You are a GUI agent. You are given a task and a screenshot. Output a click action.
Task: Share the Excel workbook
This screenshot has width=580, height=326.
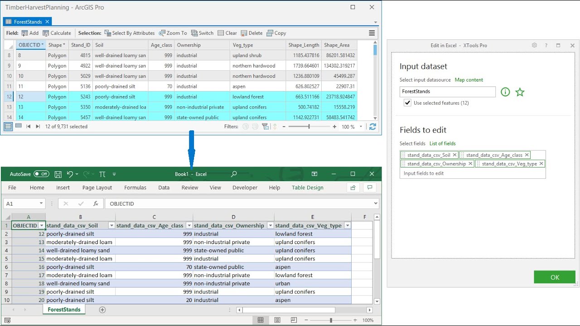353,187
